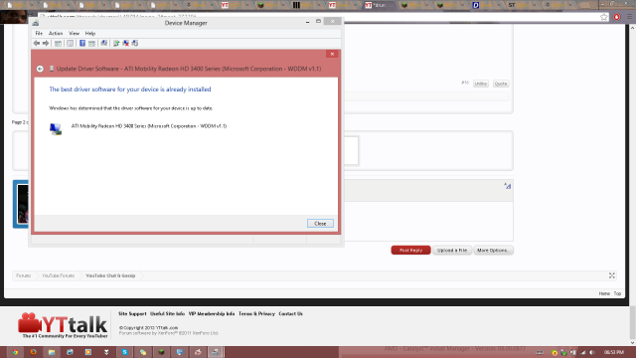Image resolution: width=636 pixels, height=358 pixels.
Task: Click Scan for hardware changes toolbar icon
Action: click(104, 43)
